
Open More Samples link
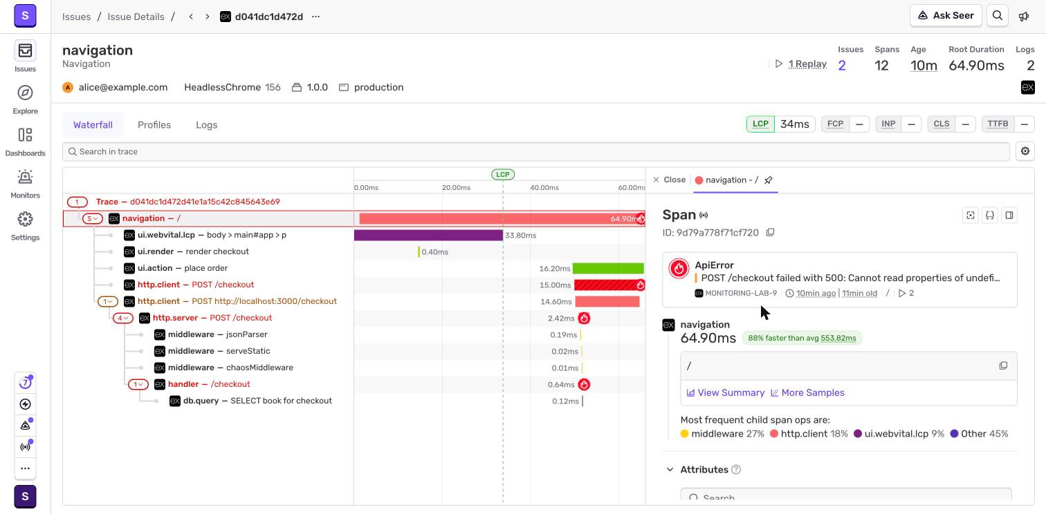tap(807, 392)
